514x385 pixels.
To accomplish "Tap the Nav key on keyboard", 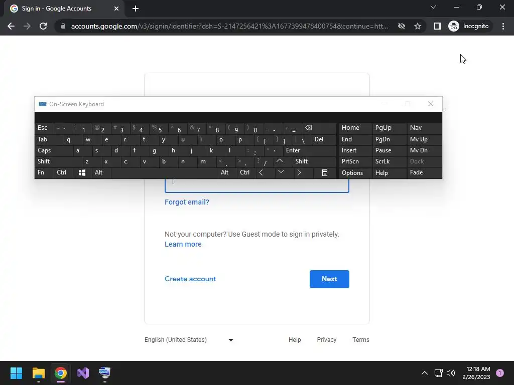I will pos(424,128).
